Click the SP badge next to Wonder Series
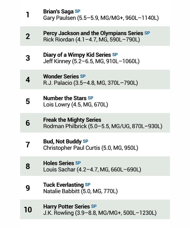The height and width of the screenshot is (228, 190). click(x=83, y=76)
